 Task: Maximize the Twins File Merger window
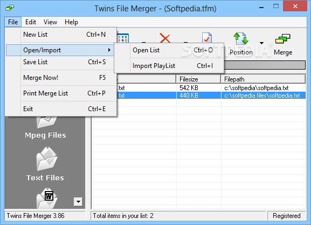(276, 6)
